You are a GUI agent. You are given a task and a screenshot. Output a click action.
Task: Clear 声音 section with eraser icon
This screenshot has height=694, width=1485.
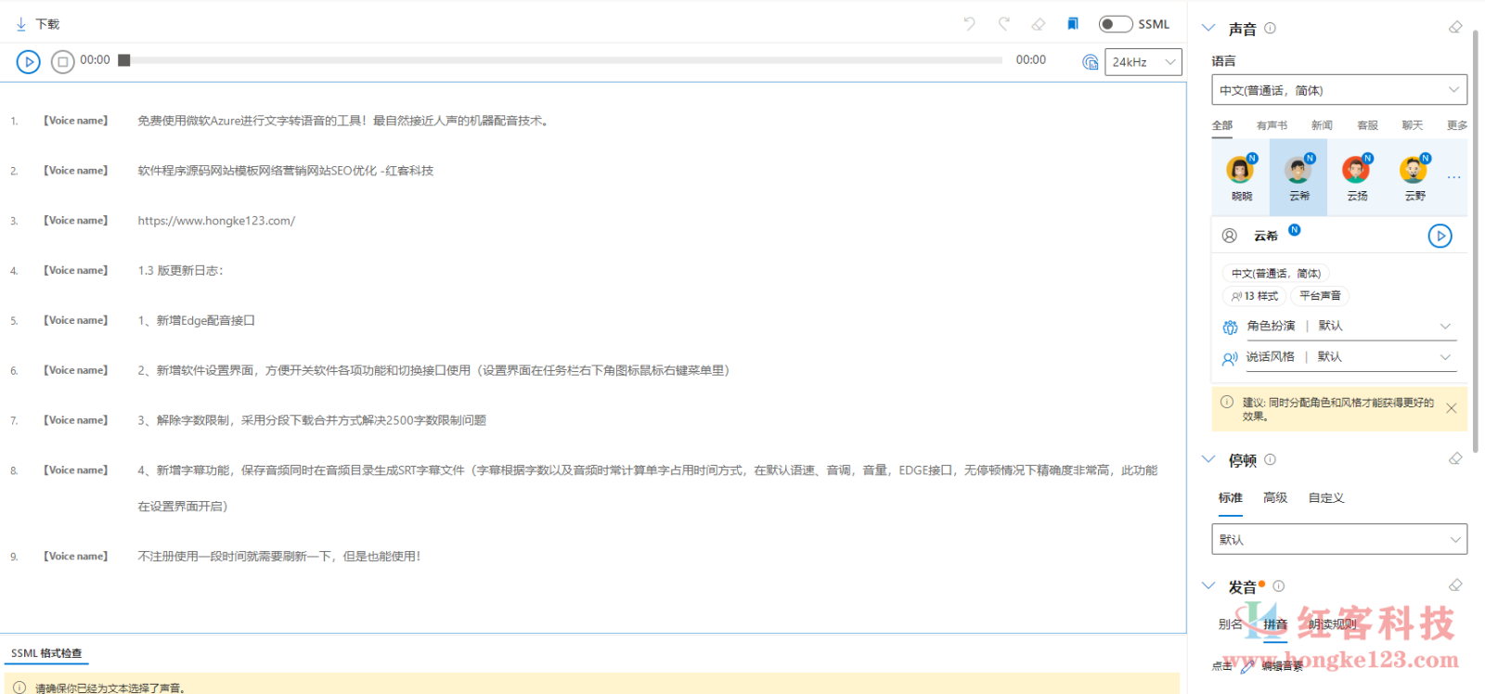[1455, 28]
